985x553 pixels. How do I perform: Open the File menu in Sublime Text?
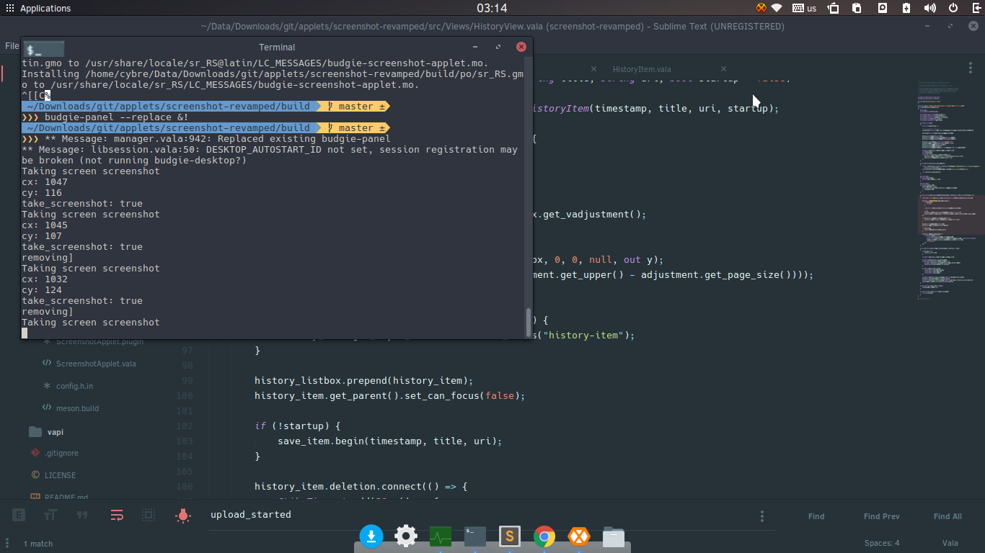coord(12,45)
